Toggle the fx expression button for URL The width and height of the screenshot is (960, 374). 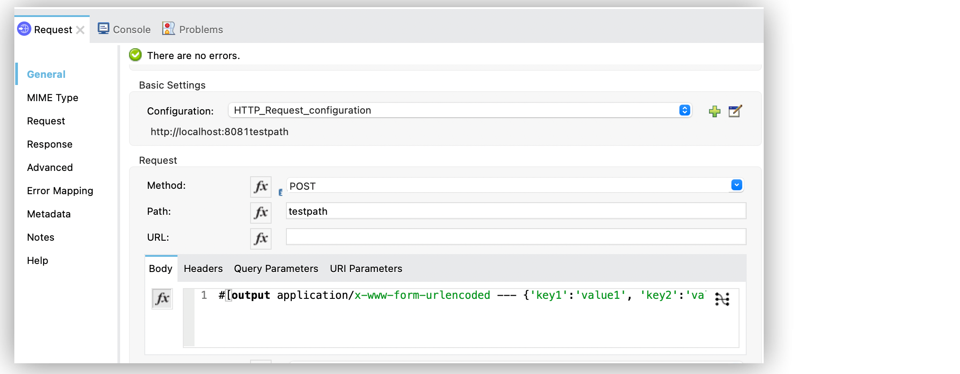pyautogui.click(x=260, y=238)
